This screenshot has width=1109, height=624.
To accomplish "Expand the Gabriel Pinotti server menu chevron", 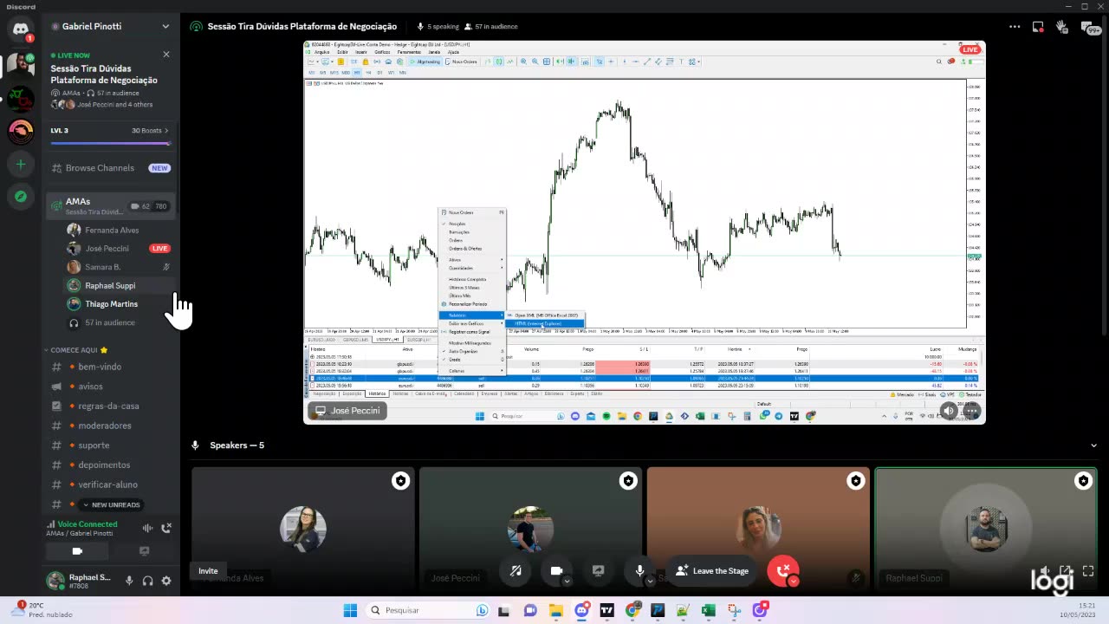I will tap(165, 27).
